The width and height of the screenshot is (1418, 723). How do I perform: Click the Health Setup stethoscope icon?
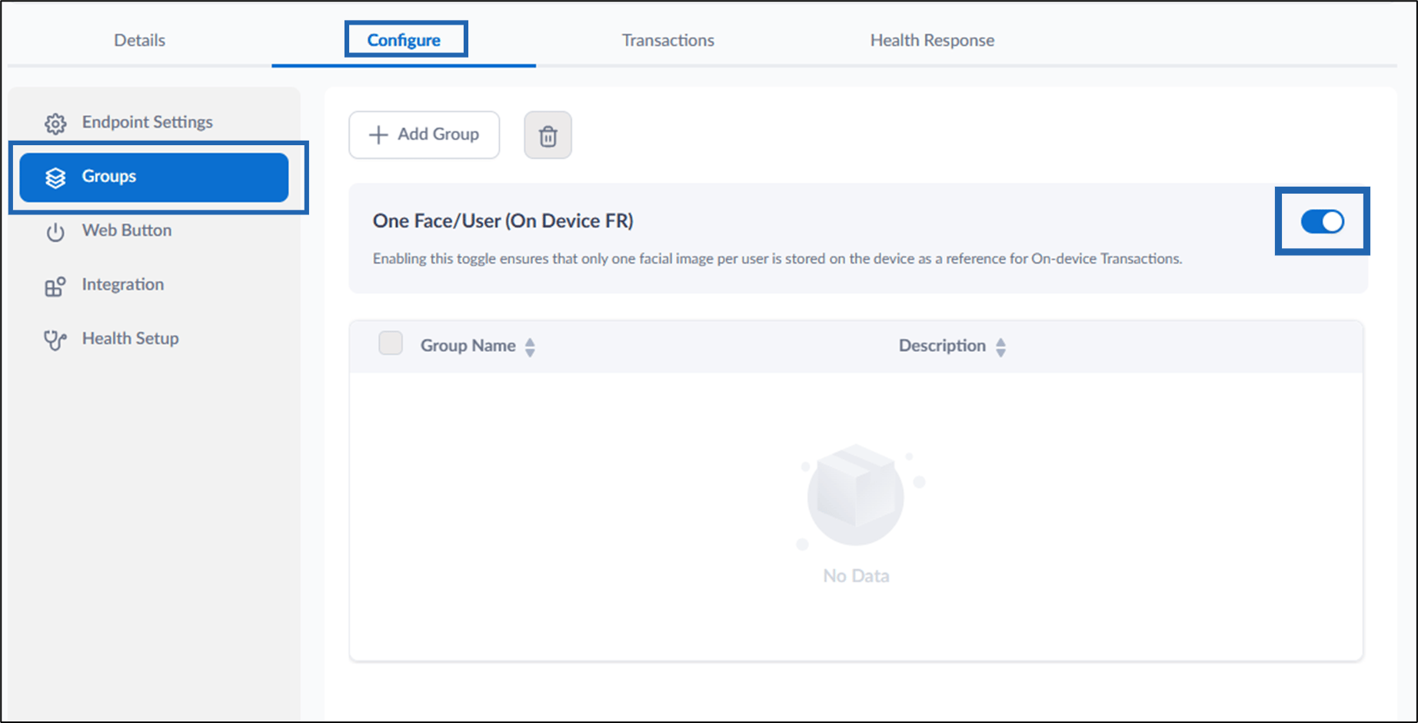55,340
